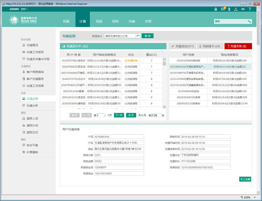Click the per-page count field showing 20
This screenshot has height=201, width=262.
point(157,115)
